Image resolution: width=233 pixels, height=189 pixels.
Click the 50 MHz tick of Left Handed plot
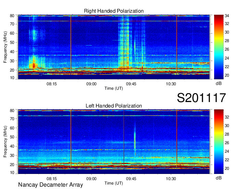click(12, 137)
